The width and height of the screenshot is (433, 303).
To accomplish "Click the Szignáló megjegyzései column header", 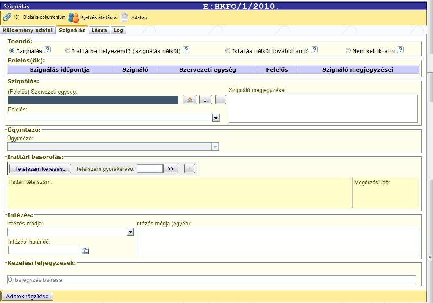I will (x=358, y=70).
